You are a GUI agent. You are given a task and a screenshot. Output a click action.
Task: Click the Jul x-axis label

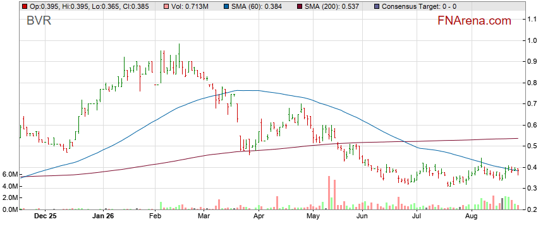[416, 216]
